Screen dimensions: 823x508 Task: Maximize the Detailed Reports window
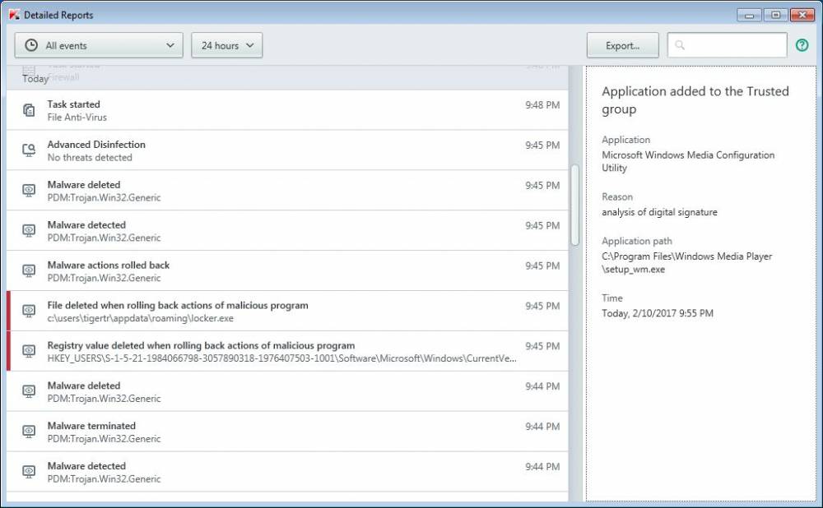(776, 15)
